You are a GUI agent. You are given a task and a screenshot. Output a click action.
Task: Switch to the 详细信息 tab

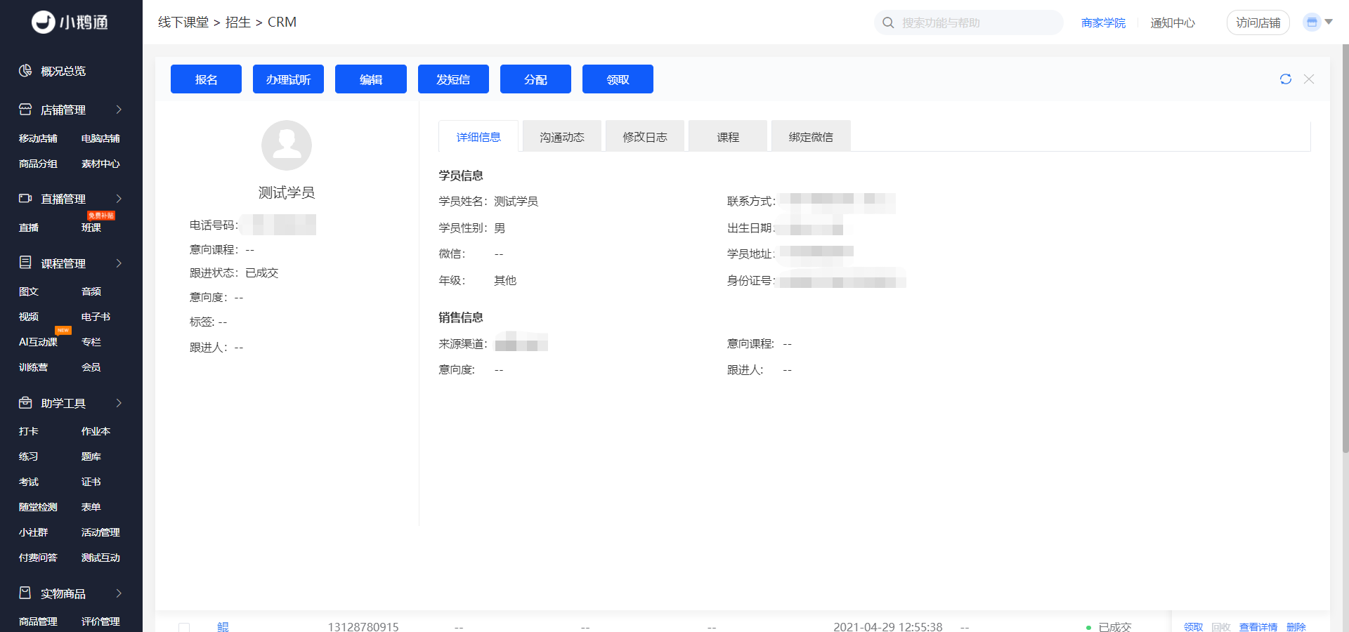click(x=478, y=136)
